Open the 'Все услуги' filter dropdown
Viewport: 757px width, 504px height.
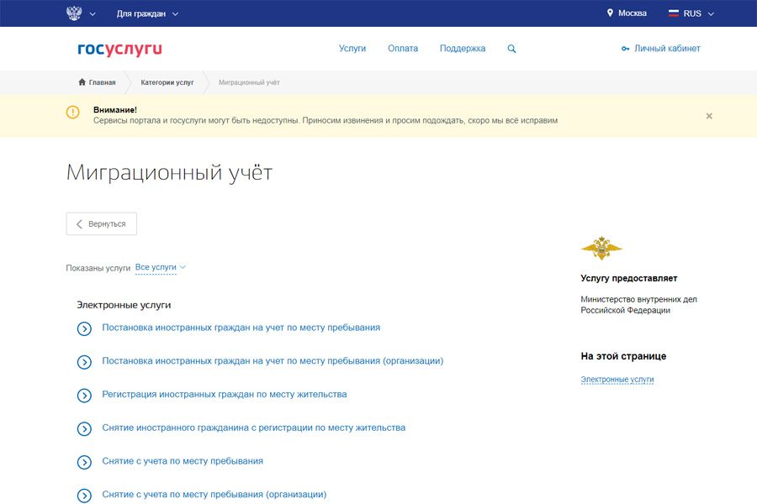point(161,267)
